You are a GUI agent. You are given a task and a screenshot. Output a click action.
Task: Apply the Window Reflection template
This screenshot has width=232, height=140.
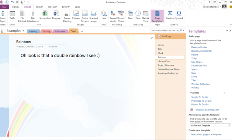coord(200,84)
